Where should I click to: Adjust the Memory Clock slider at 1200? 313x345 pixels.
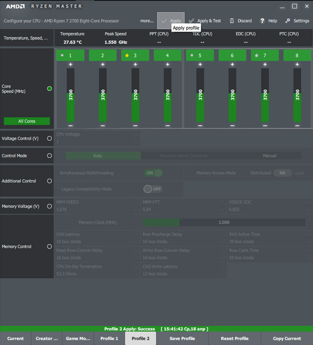pos(224,222)
